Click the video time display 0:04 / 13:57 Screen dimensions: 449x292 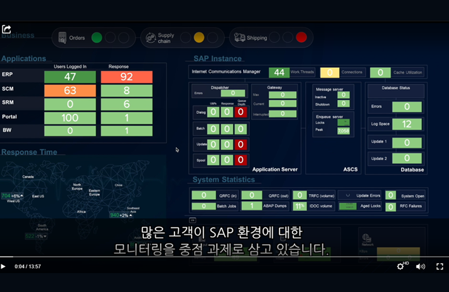tap(28, 266)
